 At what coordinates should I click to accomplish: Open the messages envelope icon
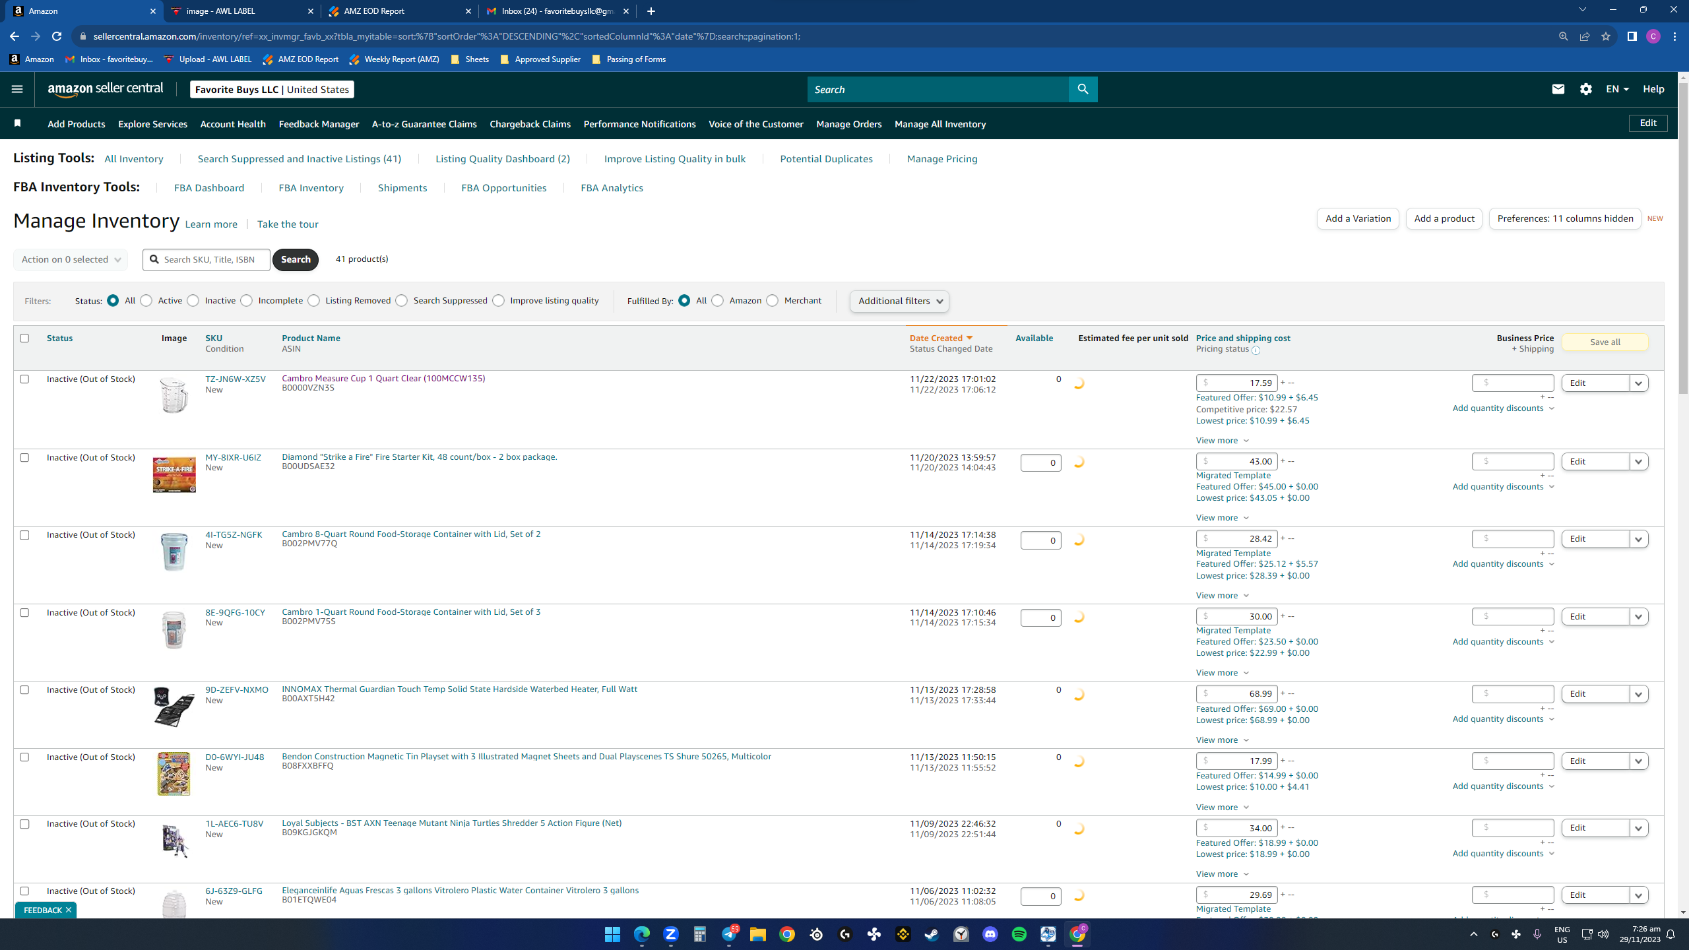tap(1558, 89)
